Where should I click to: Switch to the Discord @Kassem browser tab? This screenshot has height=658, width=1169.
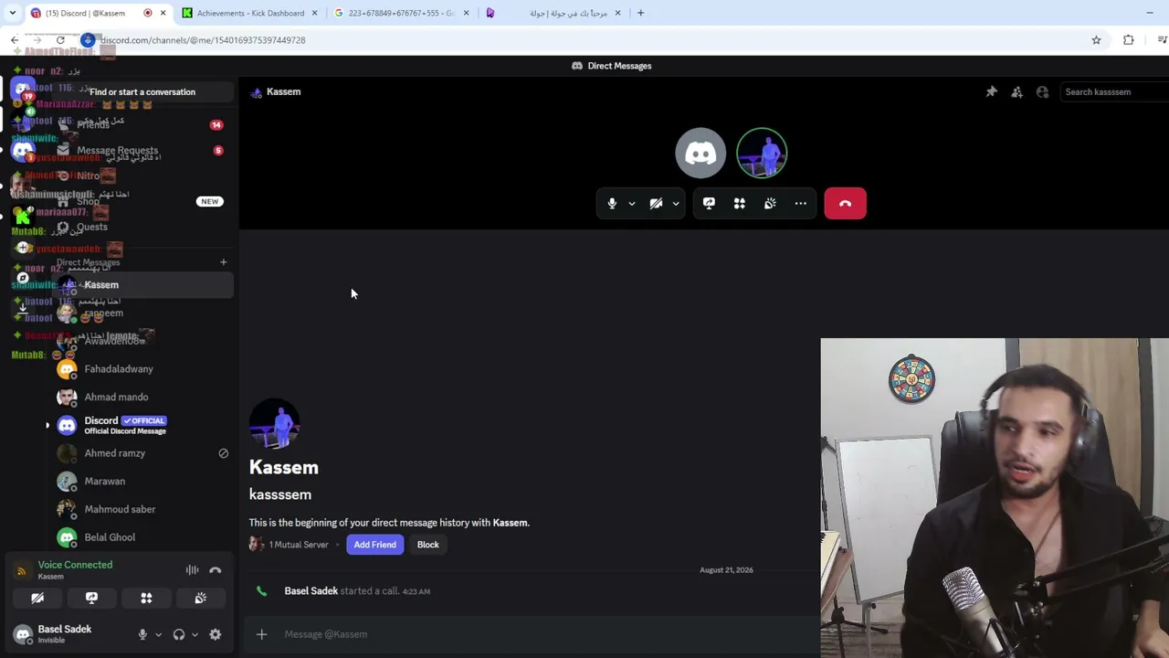[99, 13]
